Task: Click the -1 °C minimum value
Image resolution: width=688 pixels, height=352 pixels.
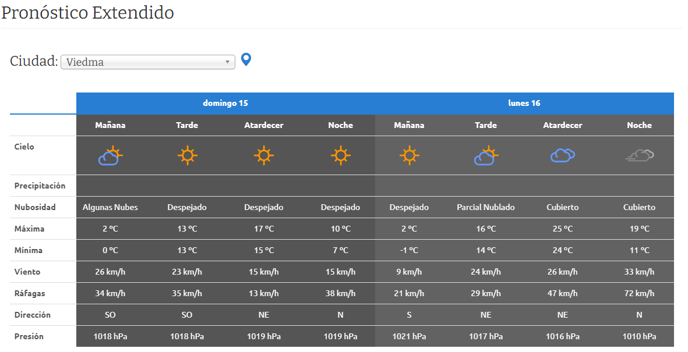Action: pyautogui.click(x=409, y=250)
